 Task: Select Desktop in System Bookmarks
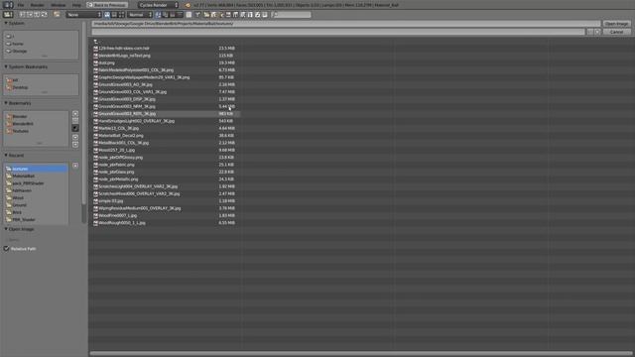click(x=20, y=87)
